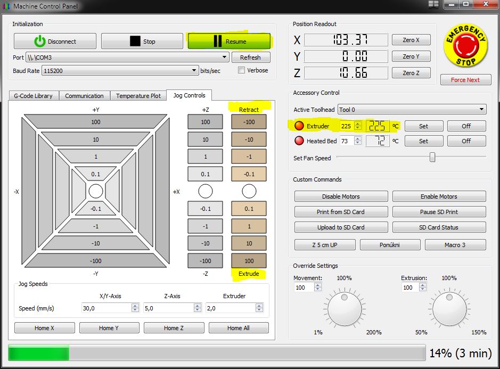This screenshot has height=369, width=500.
Task: Turn Off the Heated Bed
Action: [x=466, y=141]
